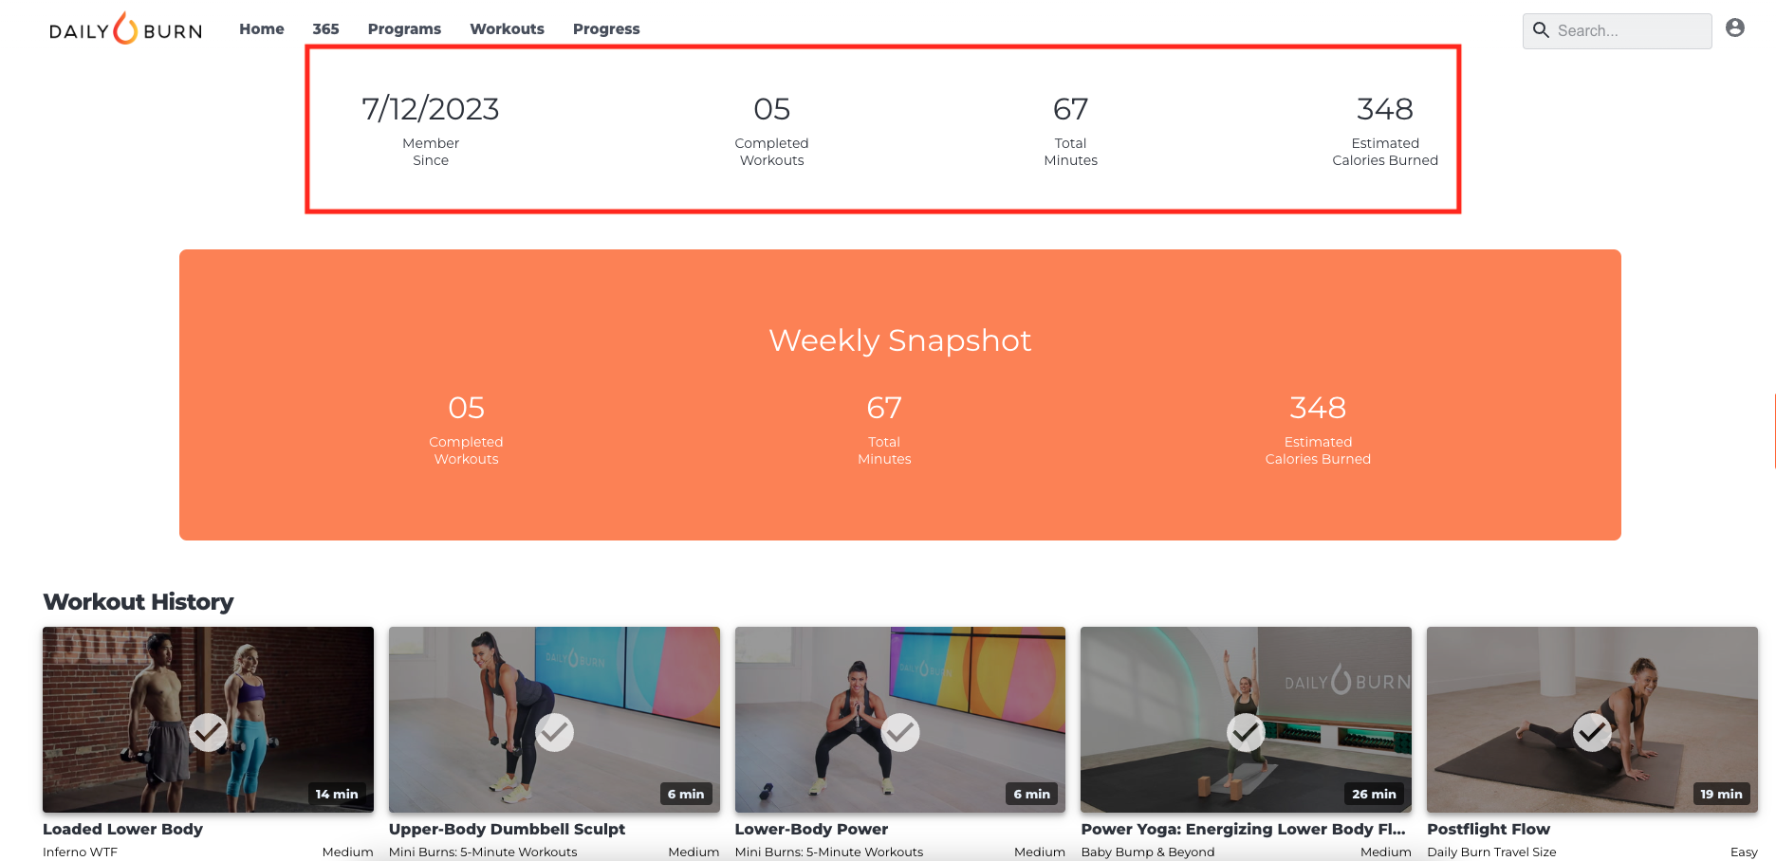Click checkmark on Power Yoga workout
The height and width of the screenshot is (861, 1776).
(x=1246, y=732)
